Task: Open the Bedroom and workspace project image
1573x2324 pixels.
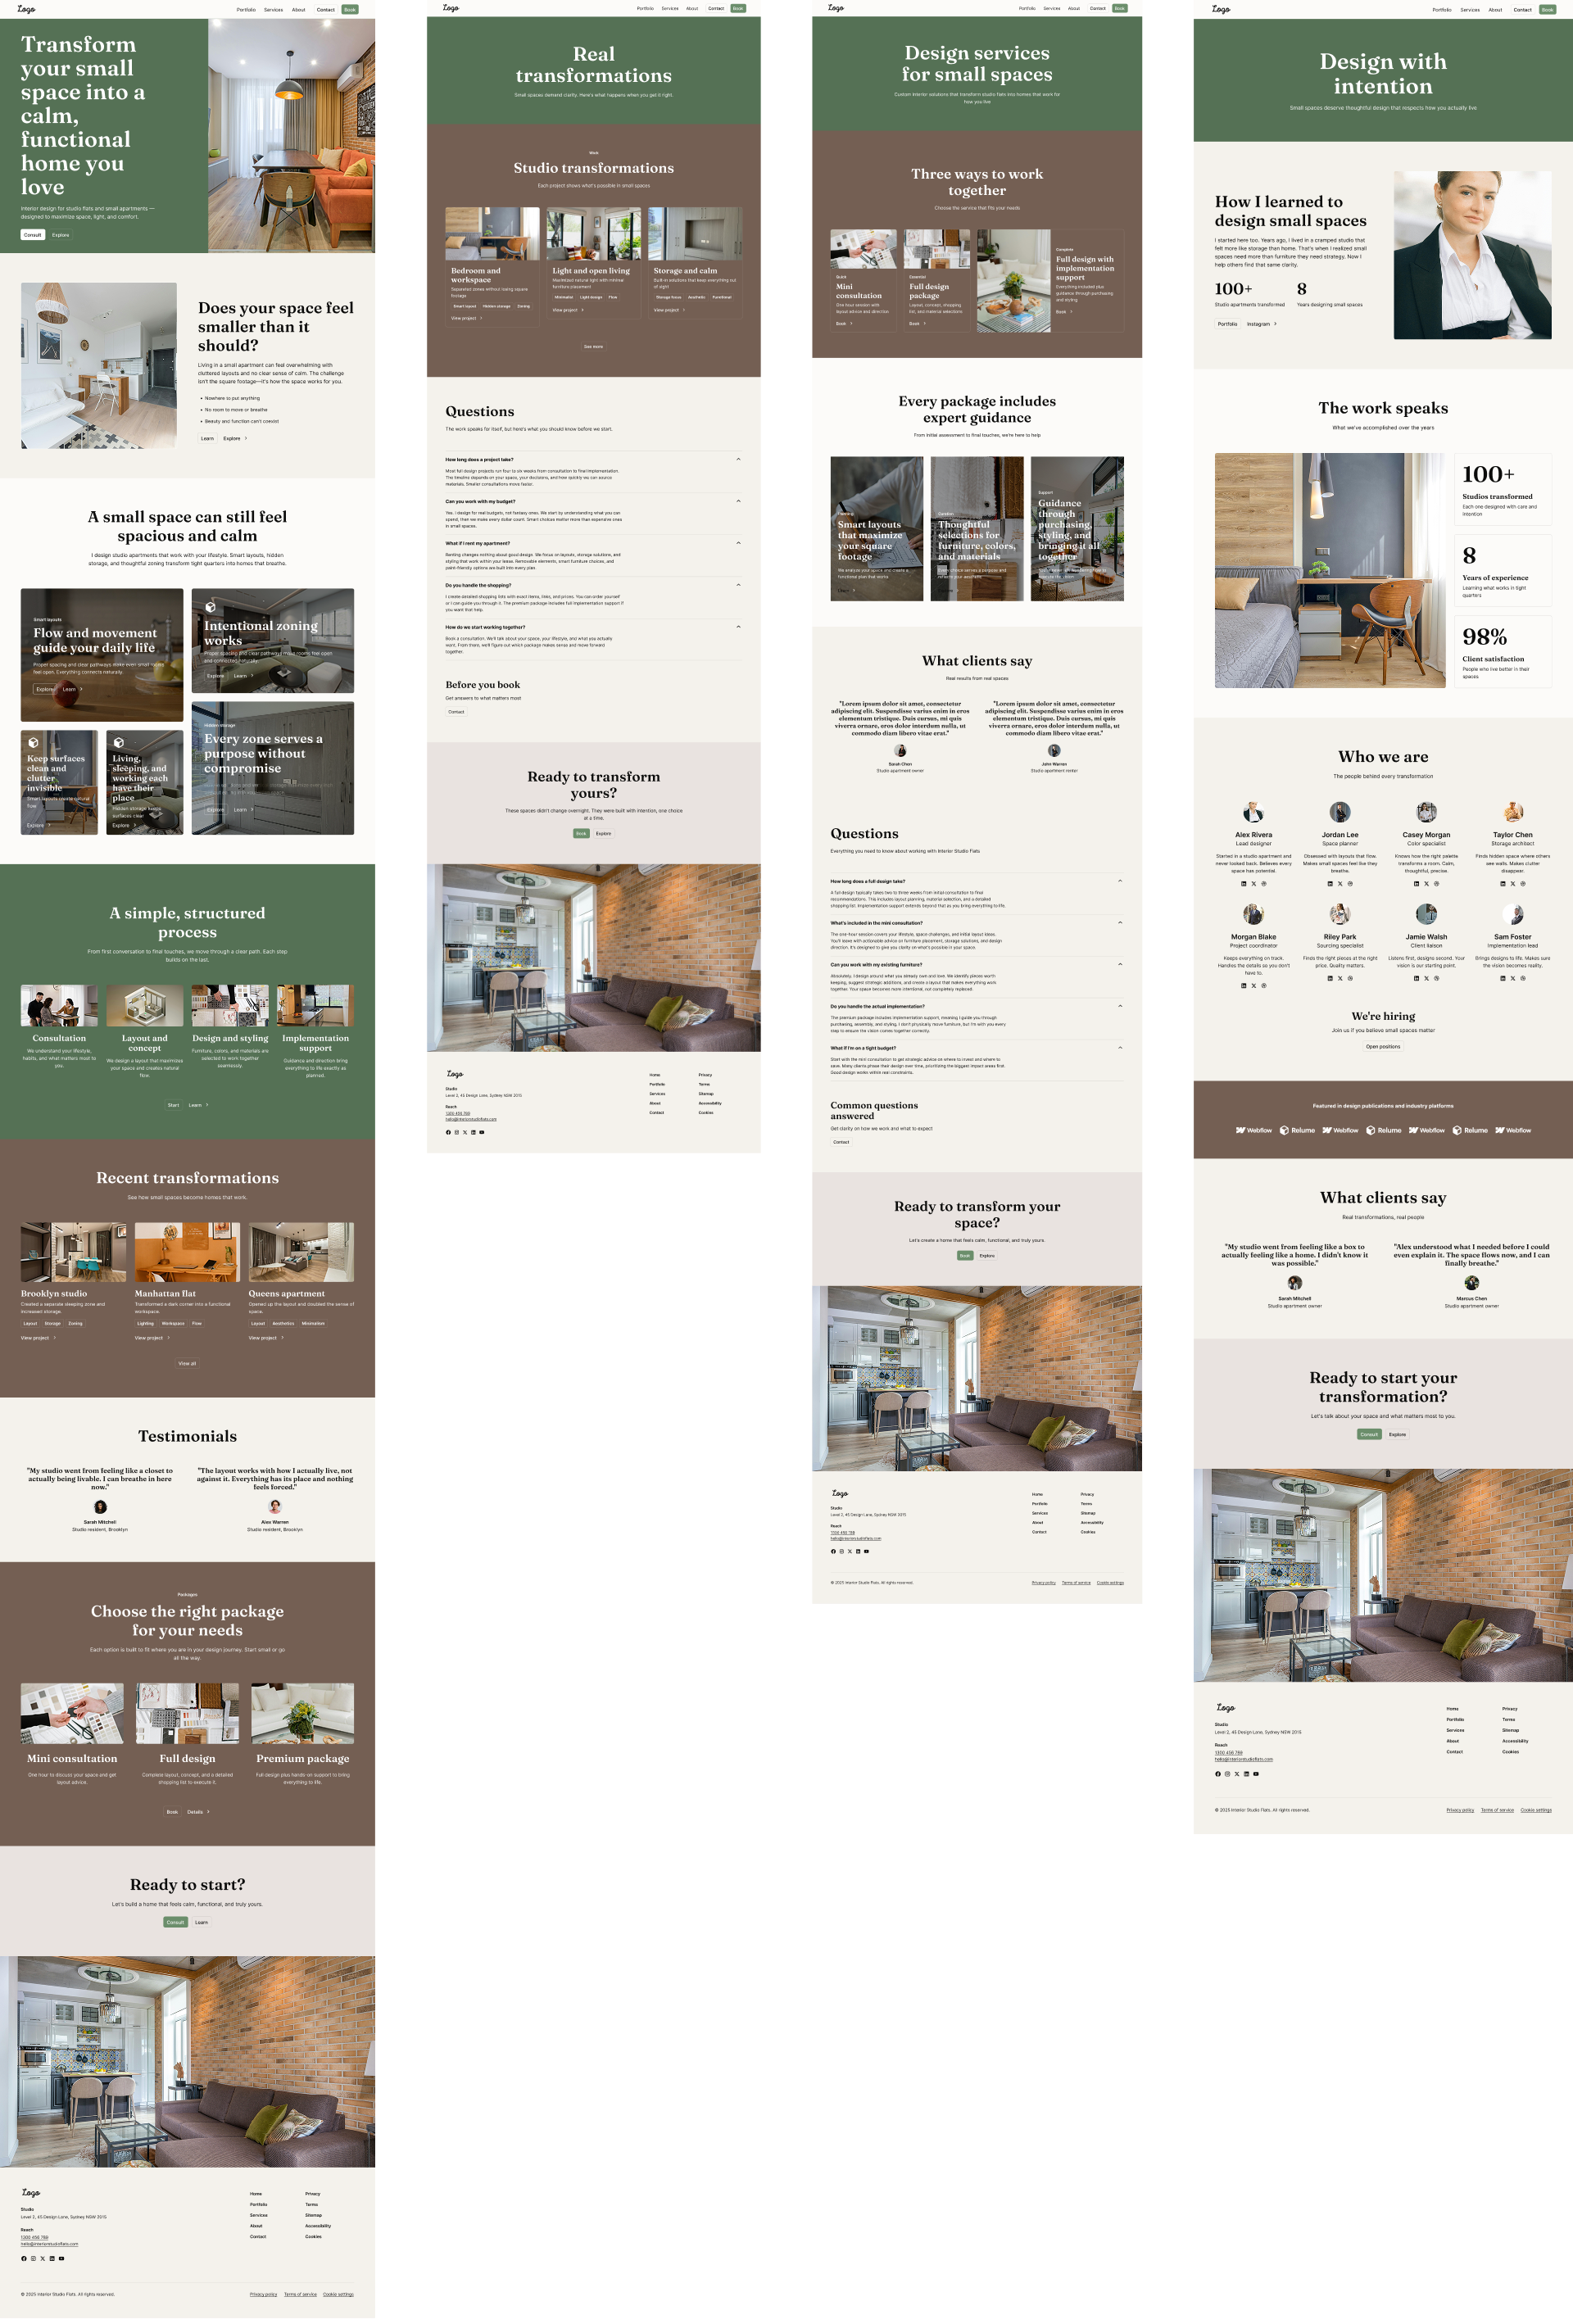Action: (492, 234)
